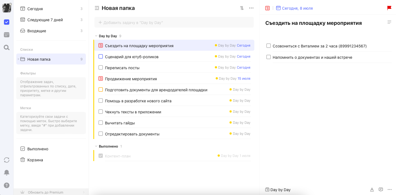
Task: Uncheck the completed task "Контент-план"
Action: [101, 156]
